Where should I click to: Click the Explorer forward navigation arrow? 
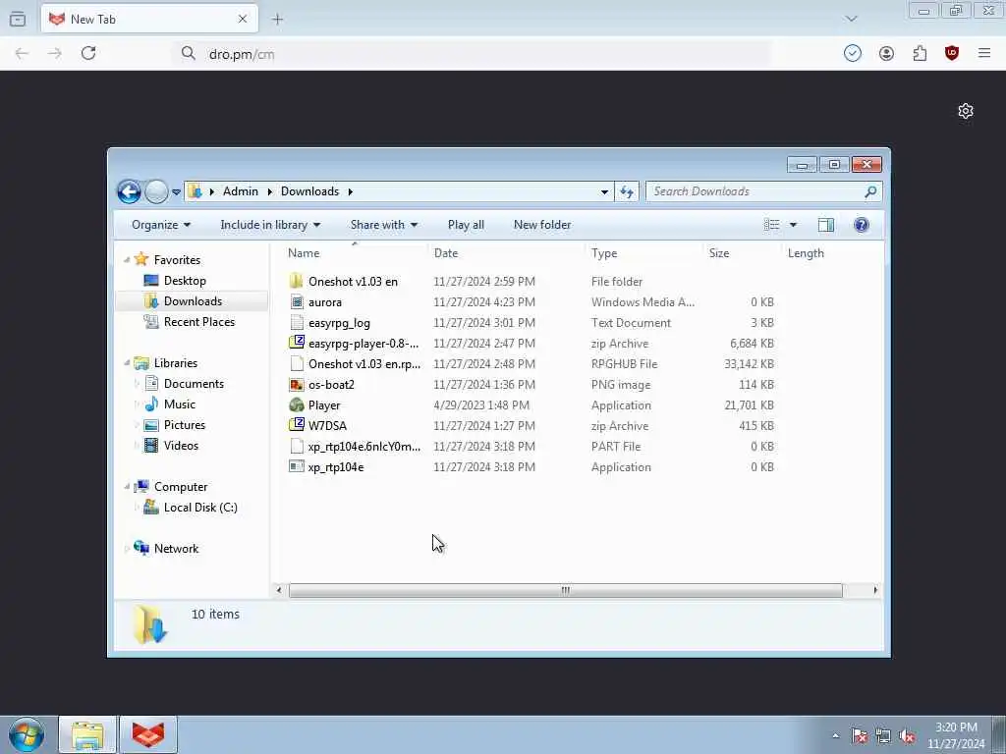click(x=156, y=191)
